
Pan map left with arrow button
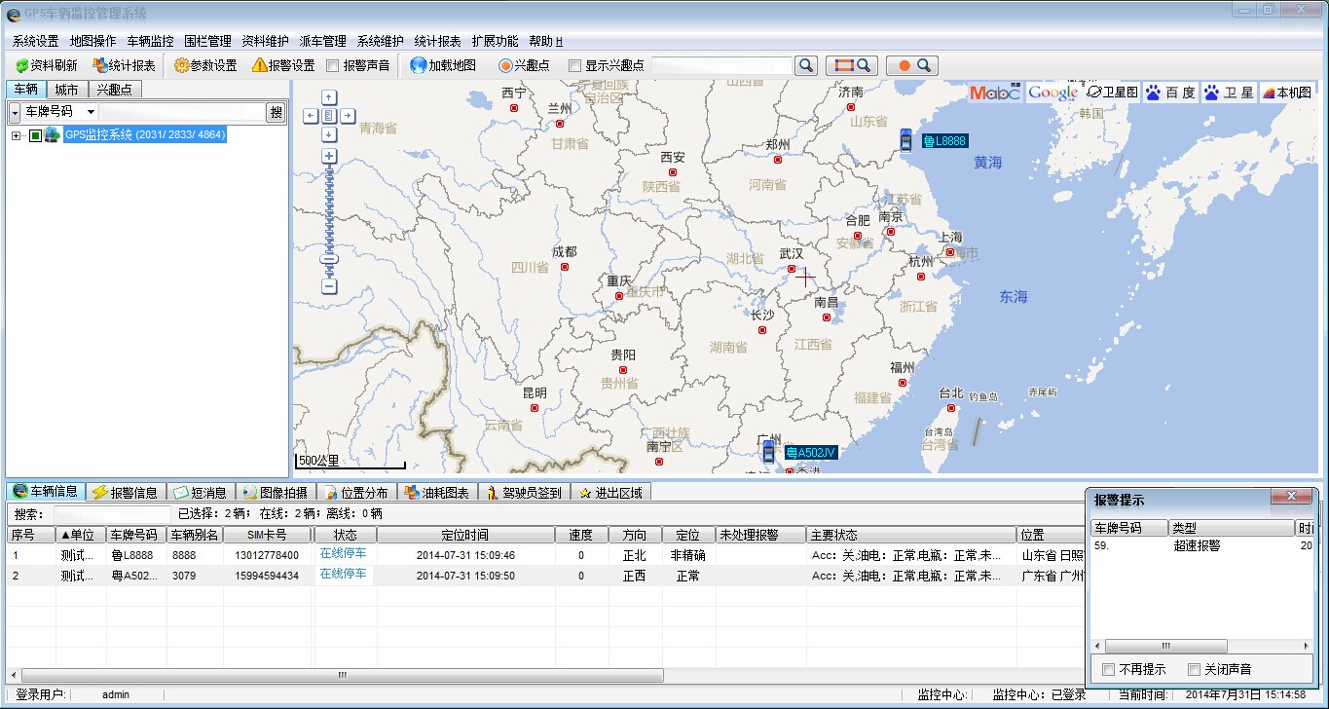pyautogui.click(x=311, y=116)
